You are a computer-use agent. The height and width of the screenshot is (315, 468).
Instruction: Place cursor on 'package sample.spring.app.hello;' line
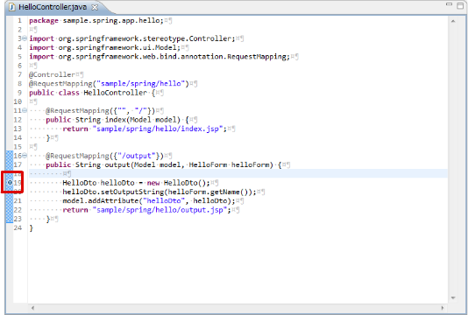[x=96, y=21]
